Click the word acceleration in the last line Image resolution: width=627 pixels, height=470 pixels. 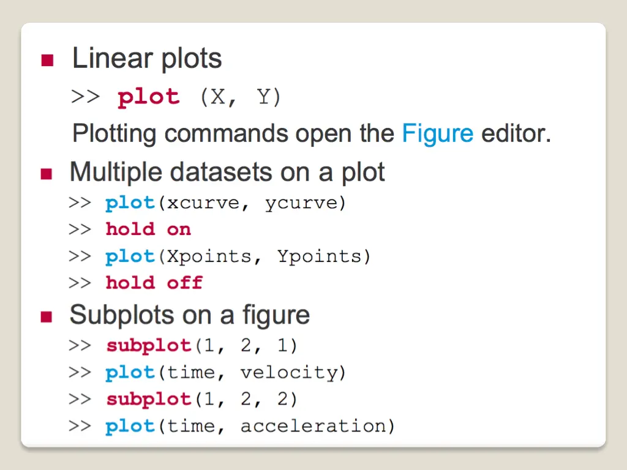(313, 426)
